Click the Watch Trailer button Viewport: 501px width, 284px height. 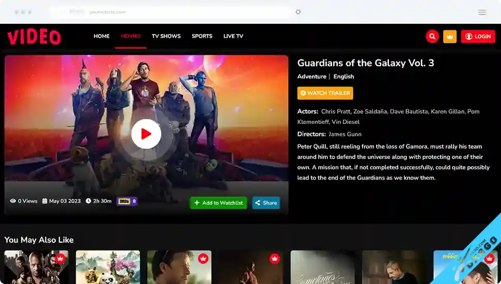(x=325, y=93)
